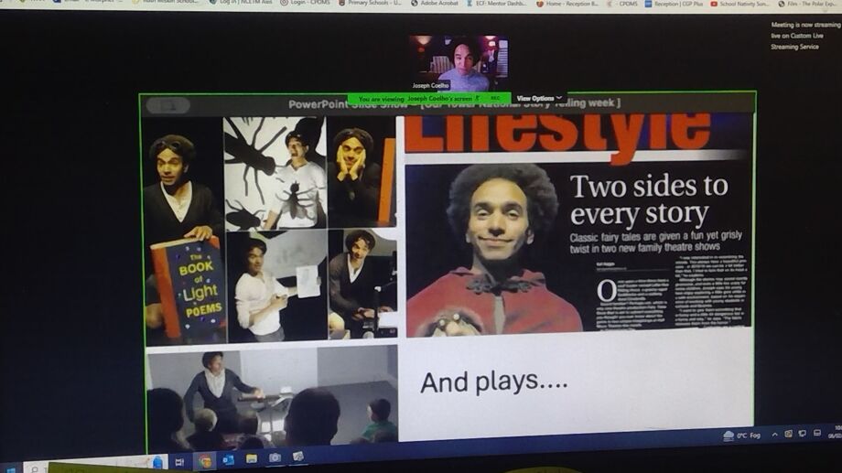Click the green screen-sharing notification bar
Screen dimensions: 842x473
(428, 98)
